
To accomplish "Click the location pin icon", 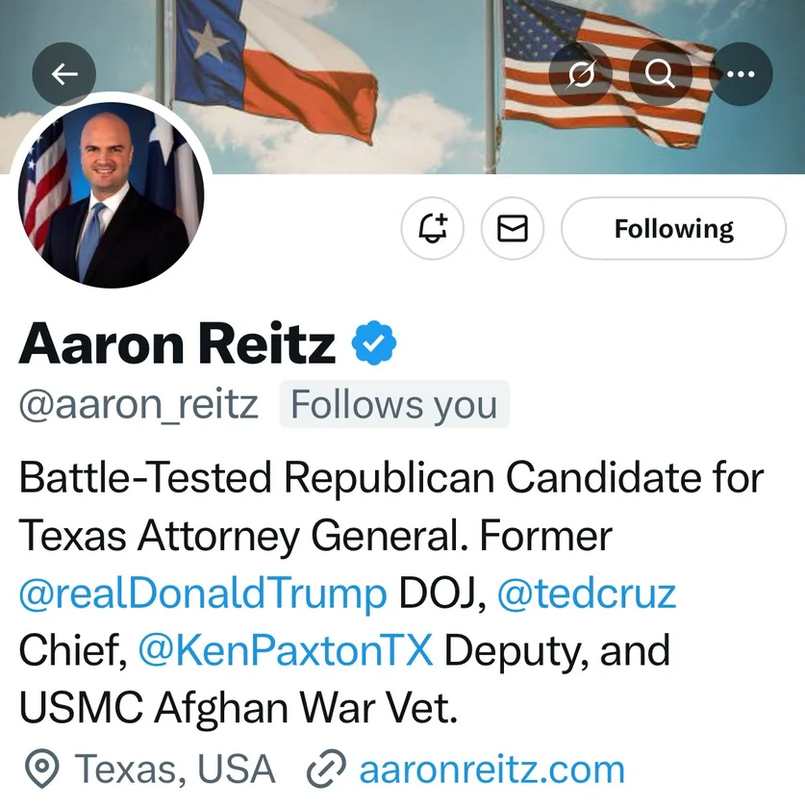I will (40, 770).
